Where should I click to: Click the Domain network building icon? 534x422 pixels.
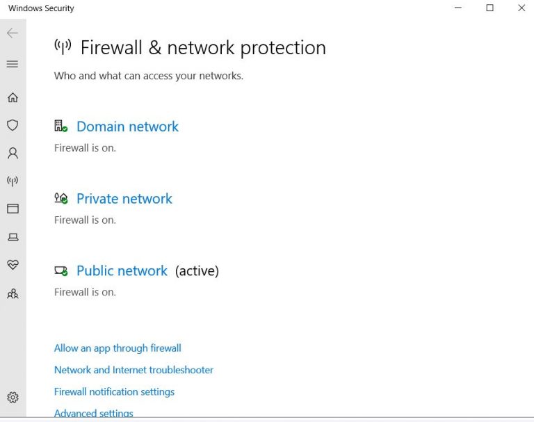coord(60,126)
